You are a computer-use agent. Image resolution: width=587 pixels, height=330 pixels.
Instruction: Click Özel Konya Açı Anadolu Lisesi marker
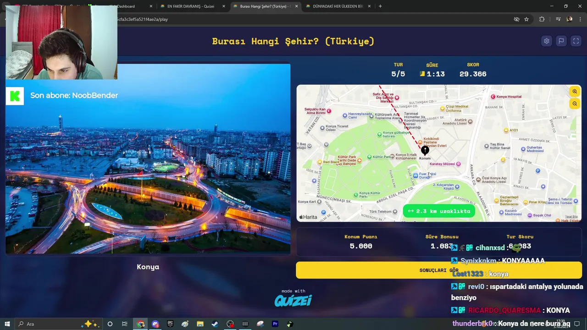pyautogui.click(x=478, y=179)
